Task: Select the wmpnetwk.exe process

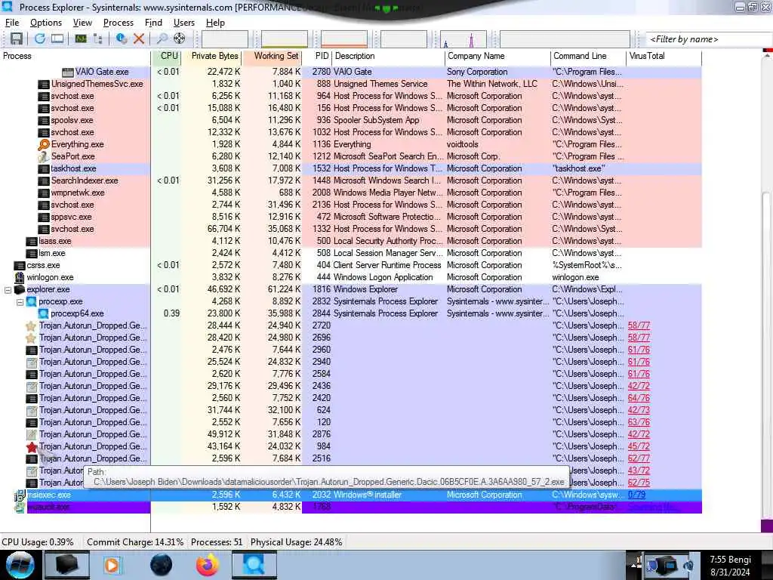Action: point(78,193)
